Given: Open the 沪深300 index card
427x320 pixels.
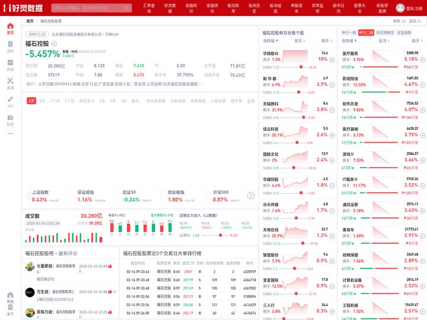Looking at the screenshot, I should tap(230, 196).
